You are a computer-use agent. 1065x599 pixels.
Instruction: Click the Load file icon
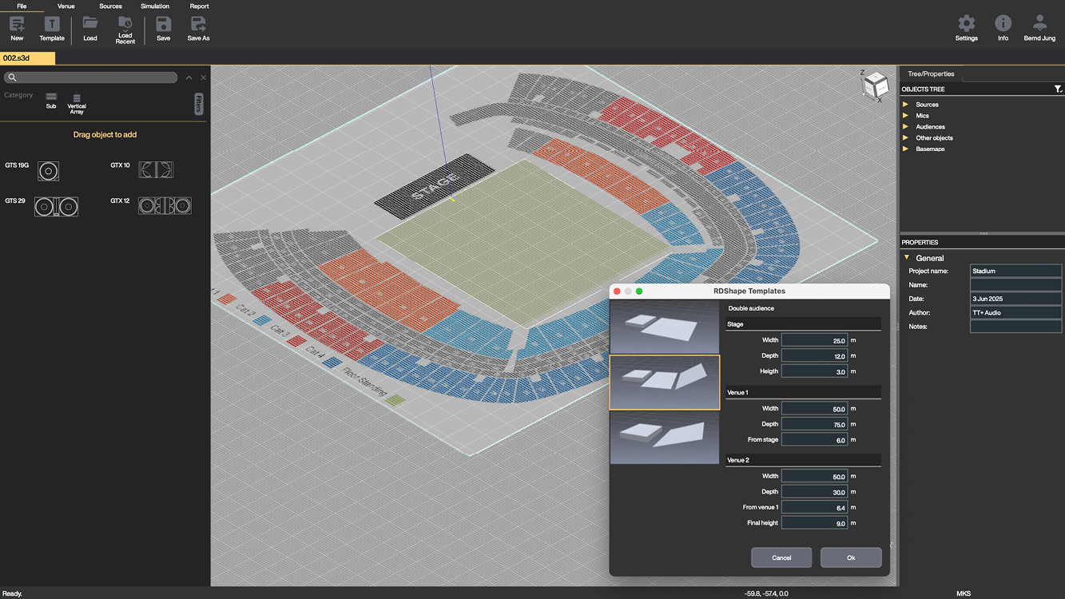pyautogui.click(x=90, y=24)
